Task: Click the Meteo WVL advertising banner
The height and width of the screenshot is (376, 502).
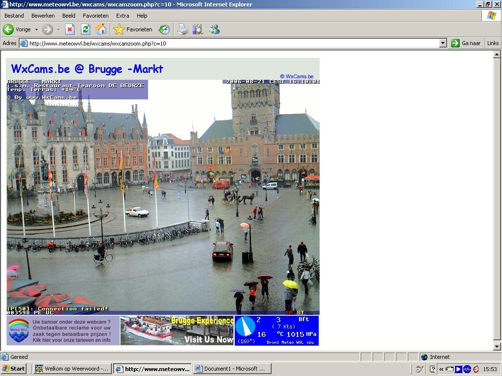Action: [63, 330]
